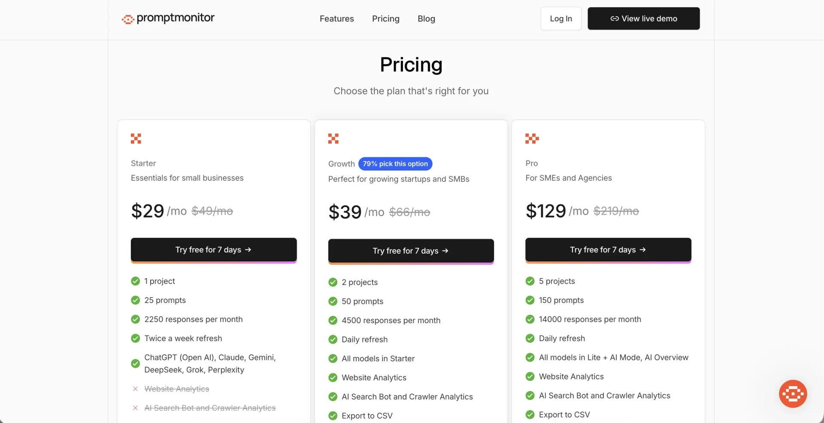
Task: Click the link icon inside View live demo
Action: (615, 18)
